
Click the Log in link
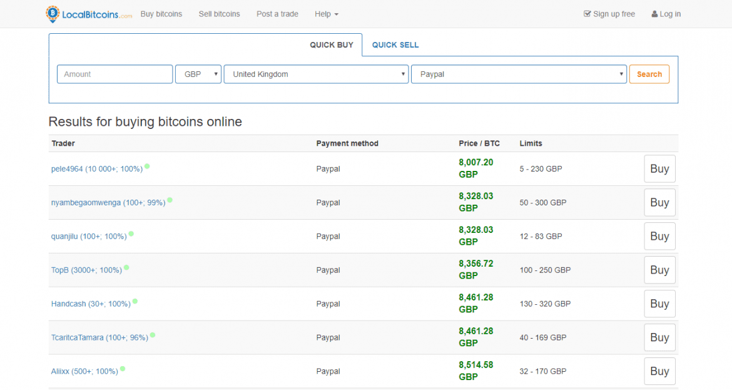coord(666,14)
